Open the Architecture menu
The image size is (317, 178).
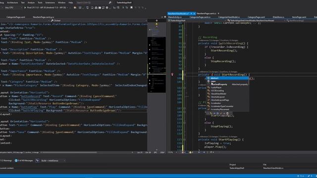click(12, 2)
